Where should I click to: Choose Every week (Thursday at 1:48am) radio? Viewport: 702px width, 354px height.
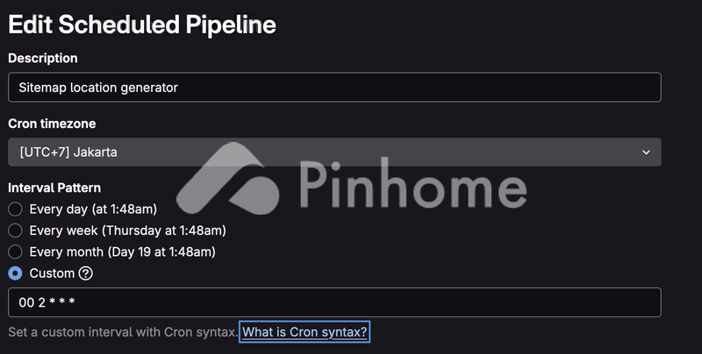(15, 230)
